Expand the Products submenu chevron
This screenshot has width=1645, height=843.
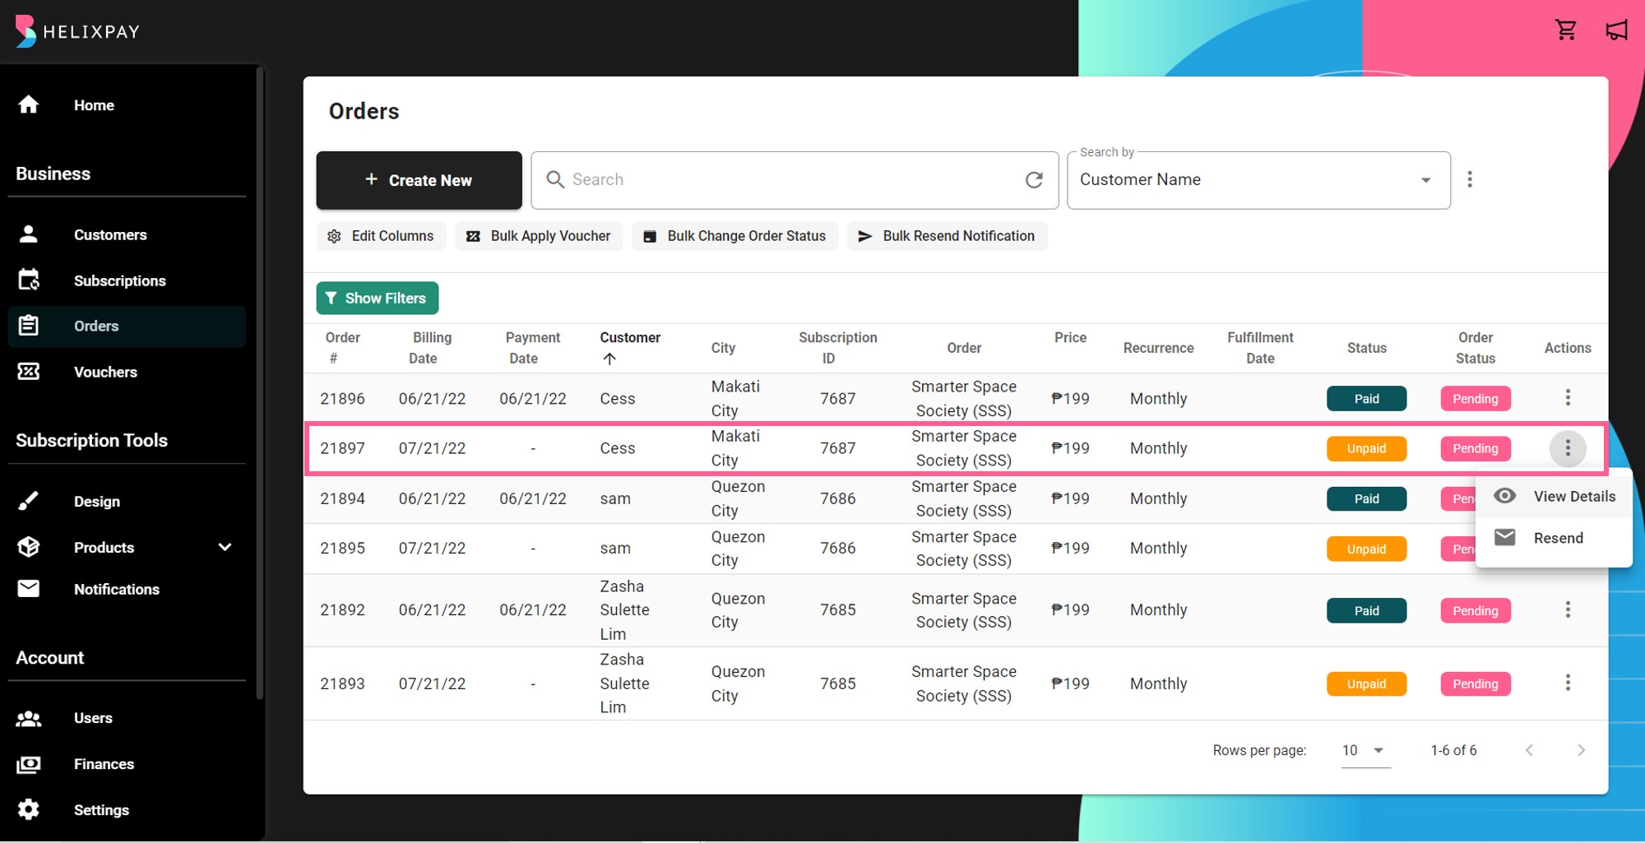[225, 547]
